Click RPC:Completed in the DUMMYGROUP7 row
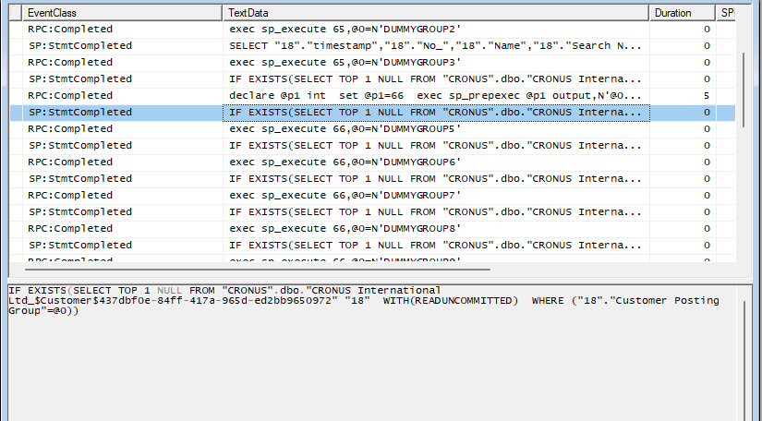Viewport: 762px width, 421px height. [70, 195]
